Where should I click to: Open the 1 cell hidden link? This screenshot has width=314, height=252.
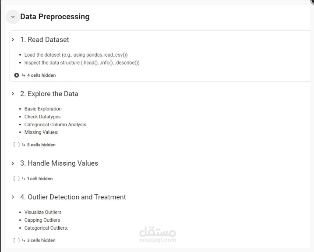pyautogui.click(x=40, y=178)
